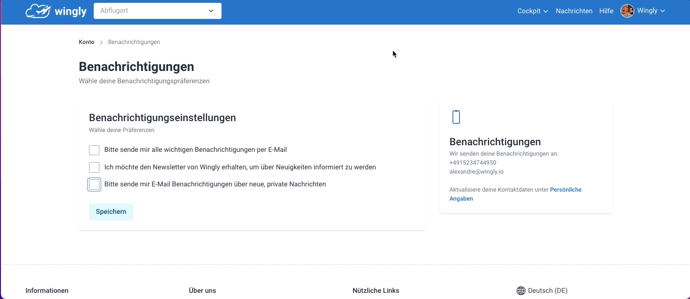Click the user profile avatar
The width and height of the screenshot is (690, 299).
click(x=627, y=11)
